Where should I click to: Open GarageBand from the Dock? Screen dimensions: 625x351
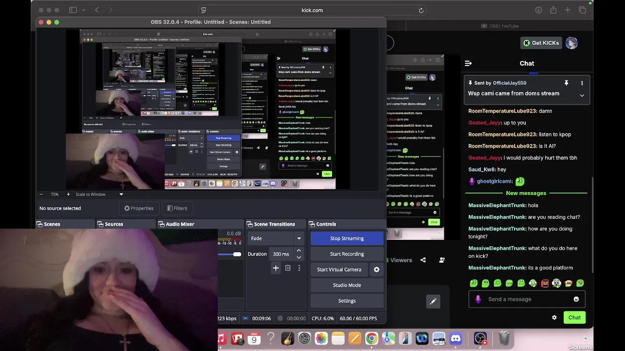click(288, 338)
